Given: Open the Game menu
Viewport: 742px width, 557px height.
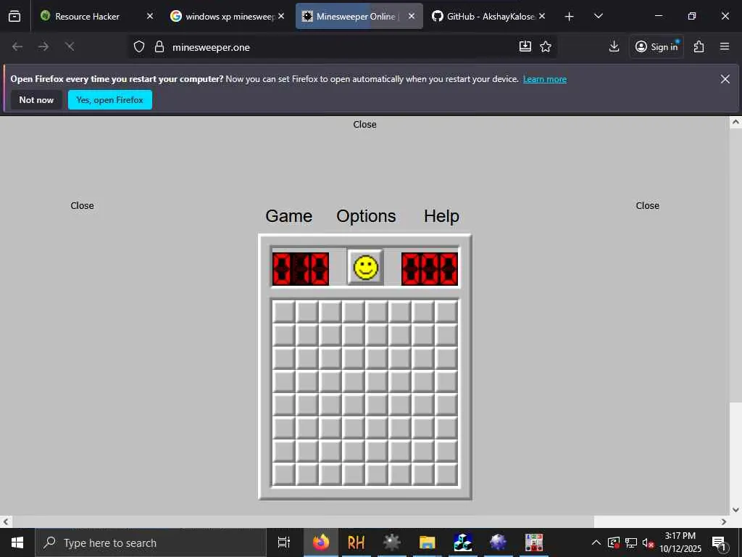Looking at the screenshot, I should [288, 216].
